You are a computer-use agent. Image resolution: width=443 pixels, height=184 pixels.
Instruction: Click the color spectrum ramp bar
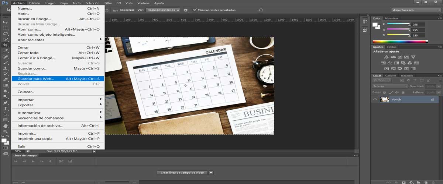pos(399,42)
